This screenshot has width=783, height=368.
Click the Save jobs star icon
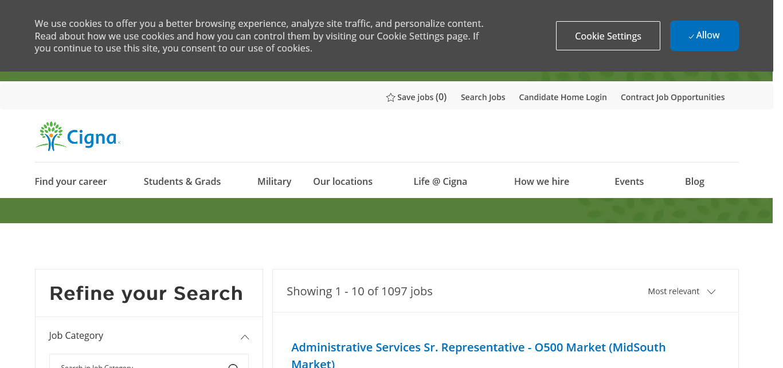click(391, 97)
